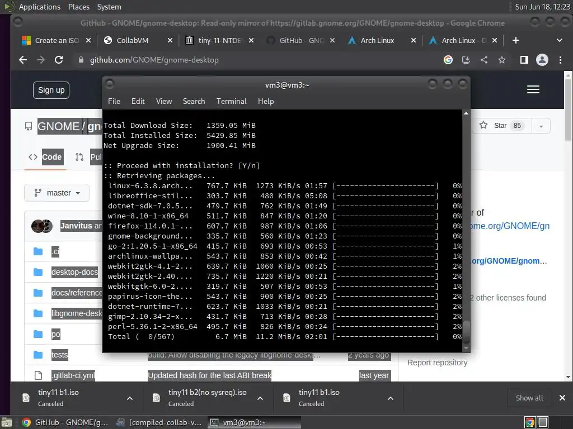The width and height of the screenshot is (573, 429).
Task: Click the Chrome address bar URL
Action: [x=154, y=60]
